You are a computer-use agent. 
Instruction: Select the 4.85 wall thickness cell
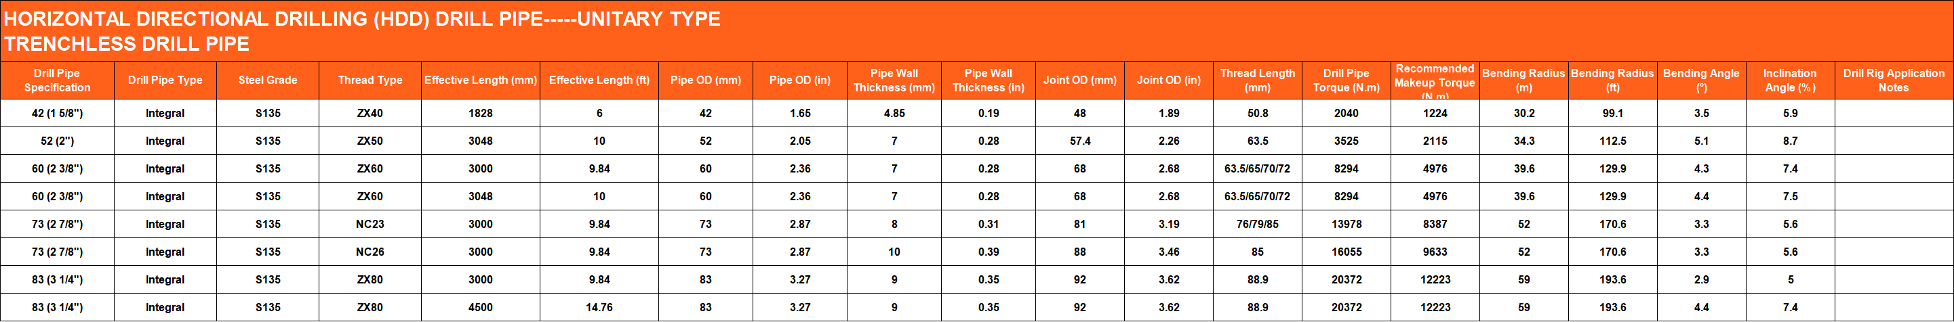coord(894,114)
